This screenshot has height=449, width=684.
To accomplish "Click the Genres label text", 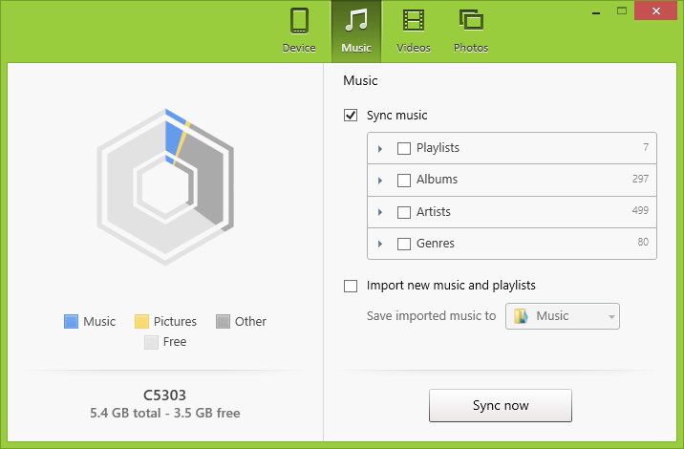I will pyautogui.click(x=436, y=243).
